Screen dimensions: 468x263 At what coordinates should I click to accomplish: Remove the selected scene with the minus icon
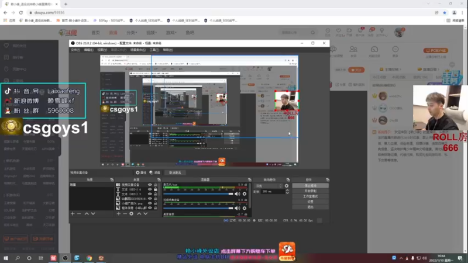tap(79, 213)
